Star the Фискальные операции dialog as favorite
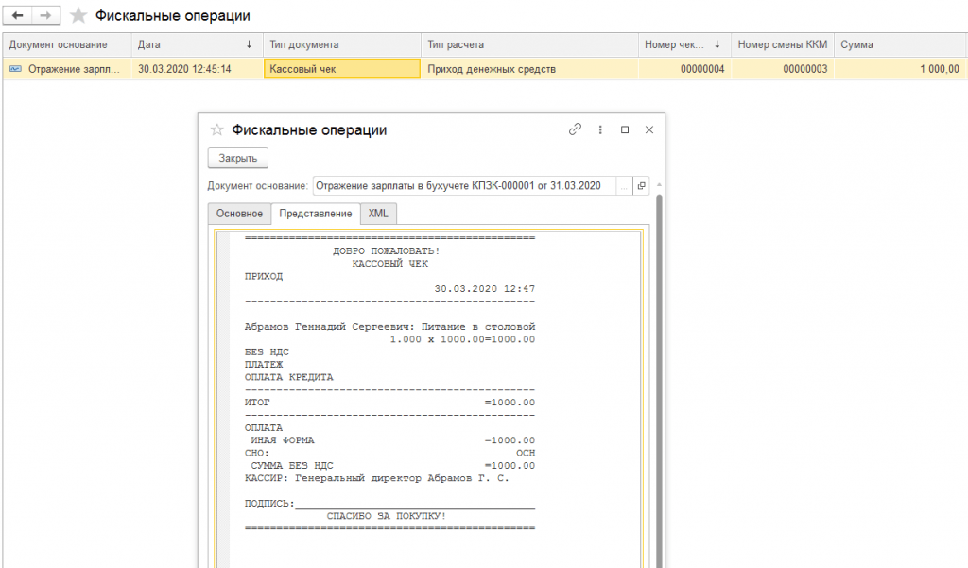Image resolution: width=968 pixels, height=568 pixels. 216,130
